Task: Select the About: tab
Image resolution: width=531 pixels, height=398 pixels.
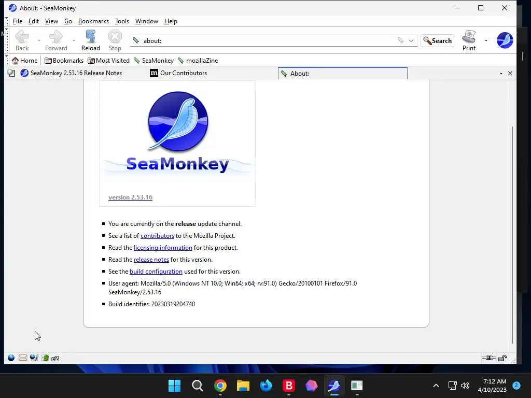Action: coord(342,74)
